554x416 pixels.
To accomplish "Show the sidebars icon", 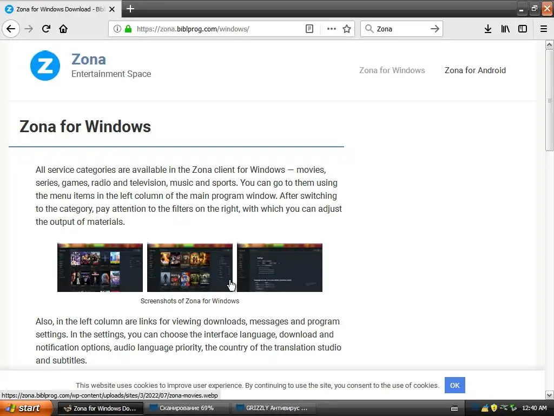I will (x=523, y=29).
